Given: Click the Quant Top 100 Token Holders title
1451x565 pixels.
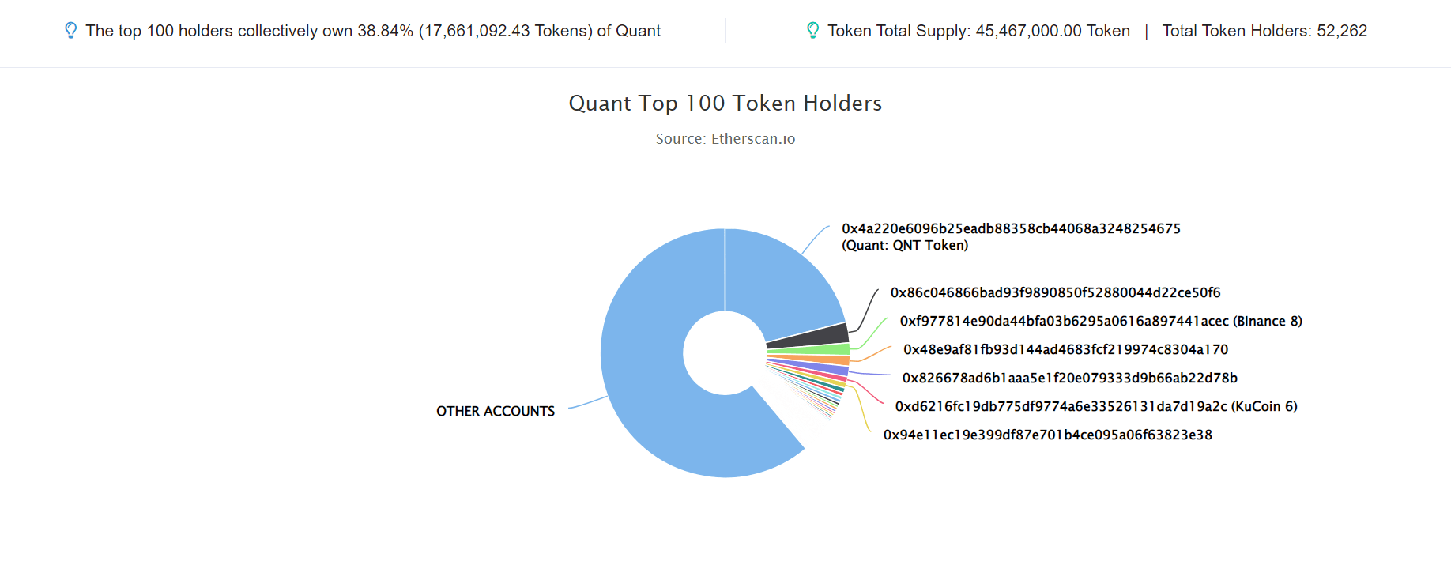Looking at the screenshot, I should (725, 104).
